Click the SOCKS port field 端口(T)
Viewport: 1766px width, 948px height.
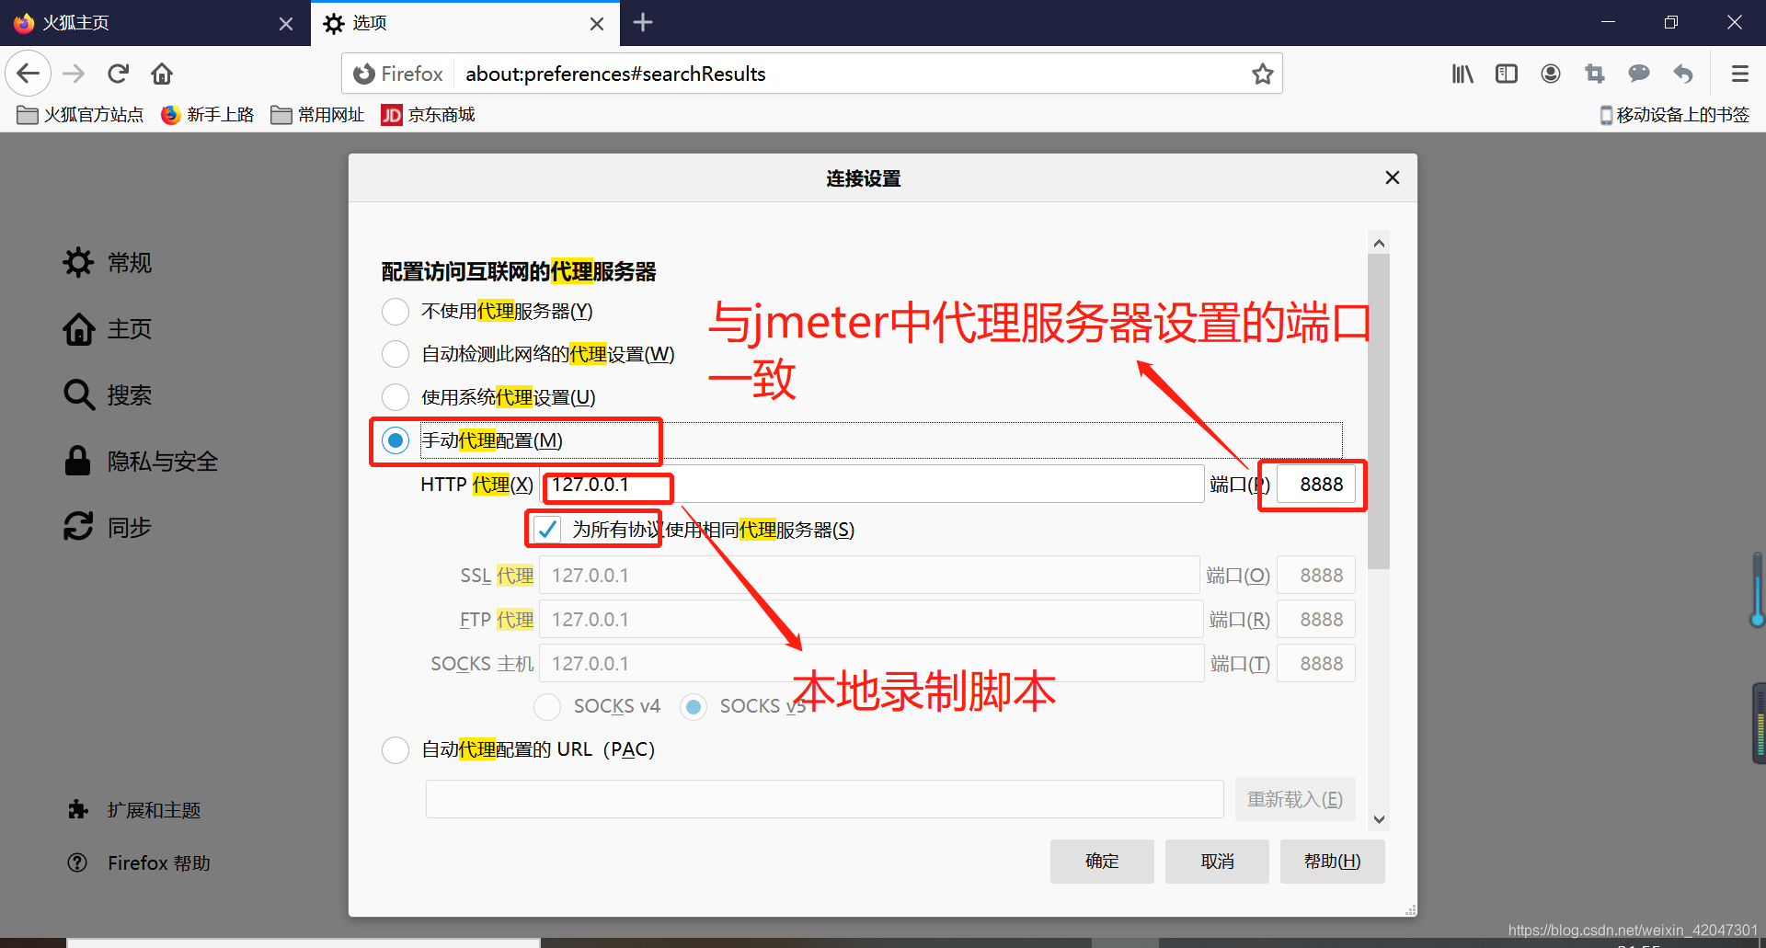(x=1316, y=664)
